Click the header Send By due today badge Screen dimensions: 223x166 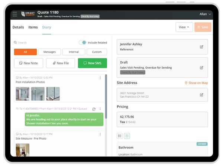pyautogui.click(x=90, y=16)
